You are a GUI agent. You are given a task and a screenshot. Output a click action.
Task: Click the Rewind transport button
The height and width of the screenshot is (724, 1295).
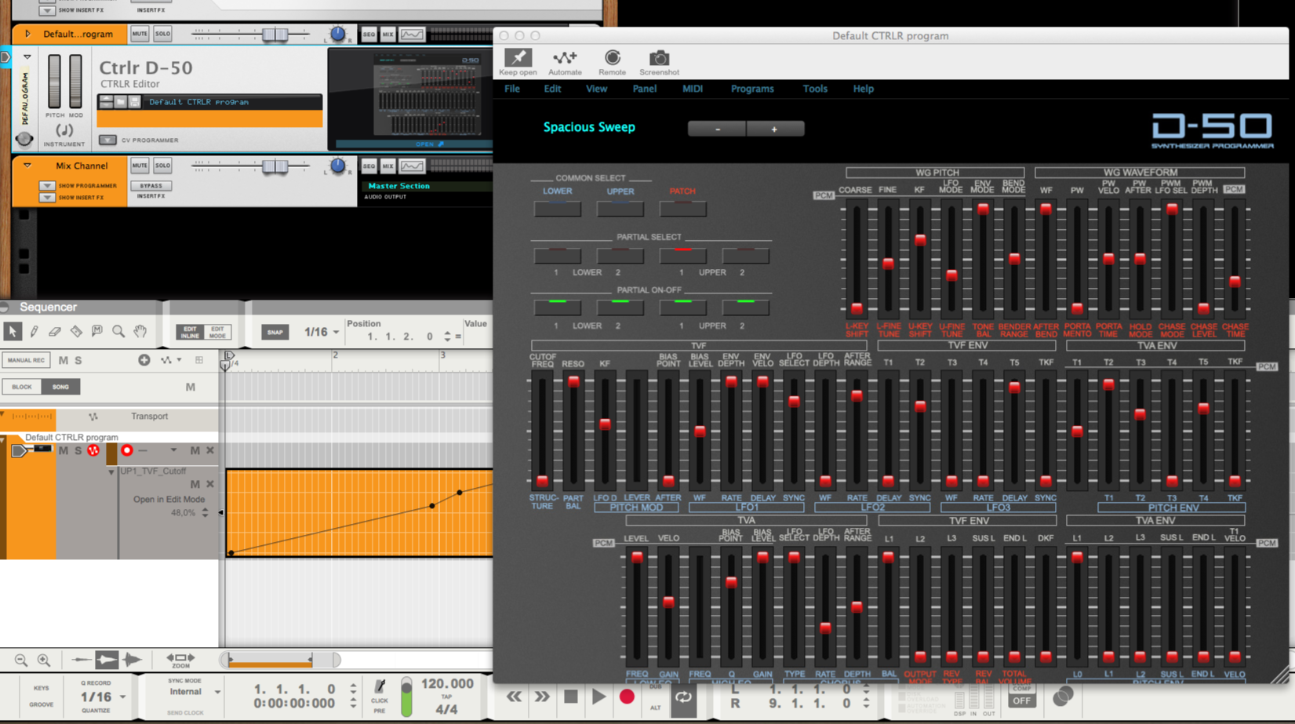(515, 697)
